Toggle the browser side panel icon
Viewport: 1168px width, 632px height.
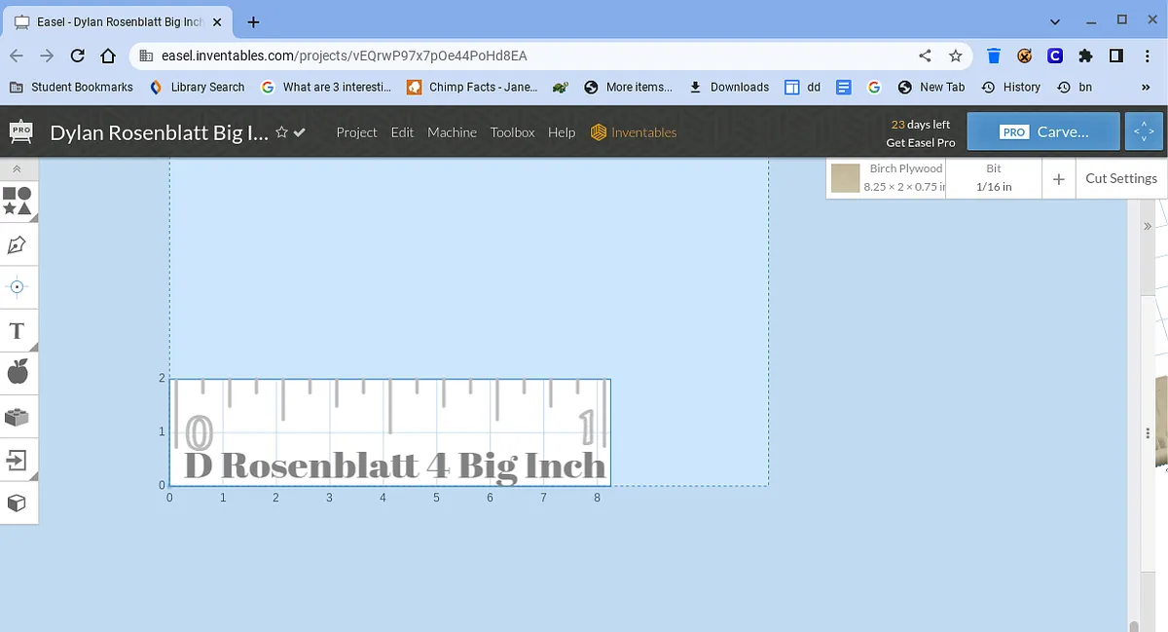(1116, 56)
